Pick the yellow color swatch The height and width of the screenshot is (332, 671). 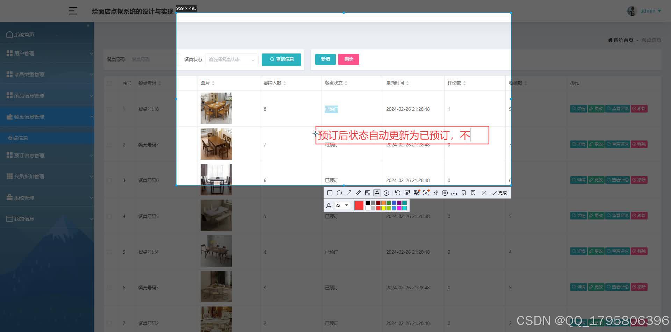tap(383, 208)
